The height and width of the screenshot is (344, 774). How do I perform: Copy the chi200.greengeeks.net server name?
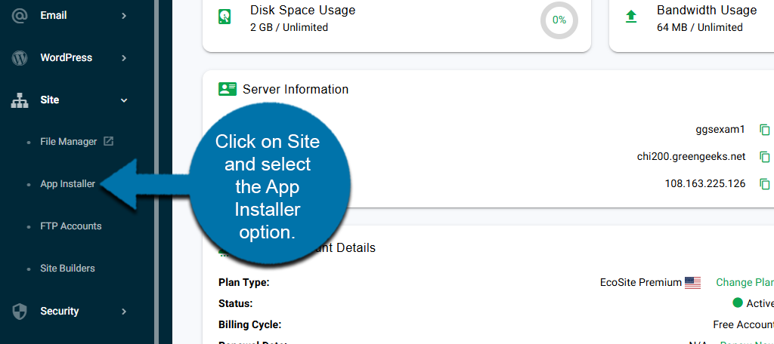[764, 157]
